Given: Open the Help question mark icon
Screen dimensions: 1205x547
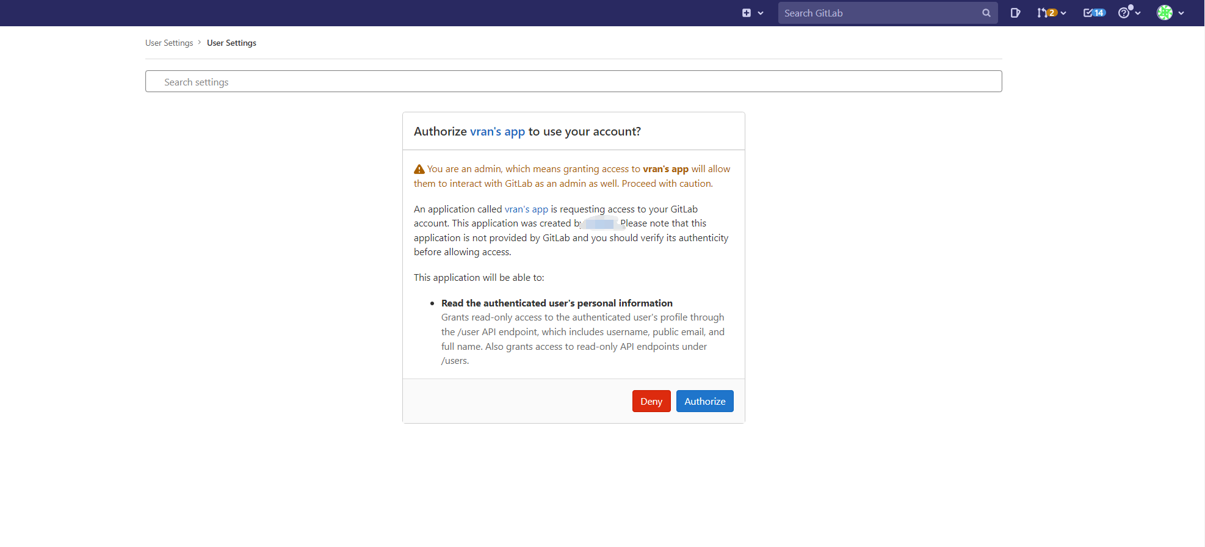Looking at the screenshot, I should [x=1124, y=13].
